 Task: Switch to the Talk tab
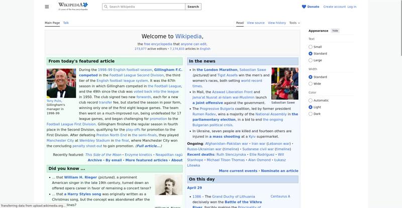(66, 23)
